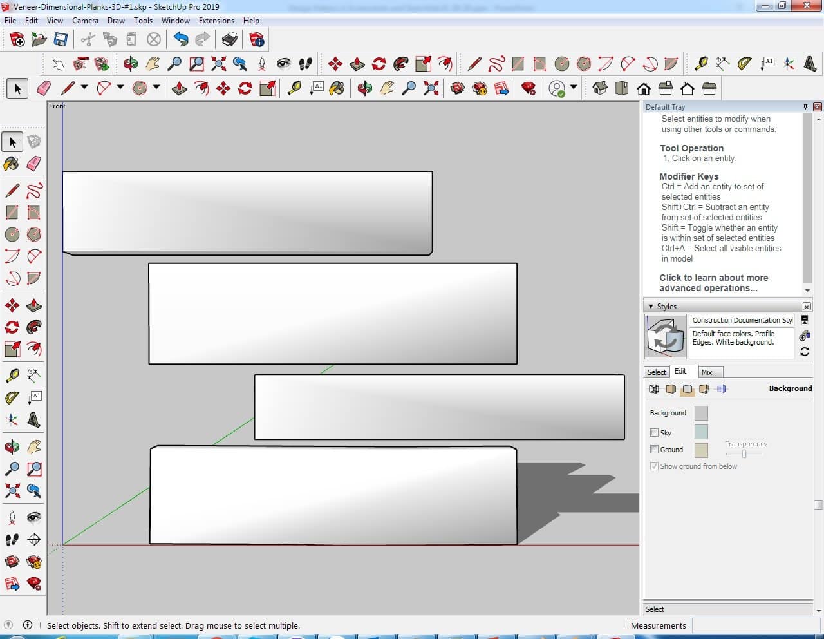Click the Save icon in top toolbar

coord(61,40)
